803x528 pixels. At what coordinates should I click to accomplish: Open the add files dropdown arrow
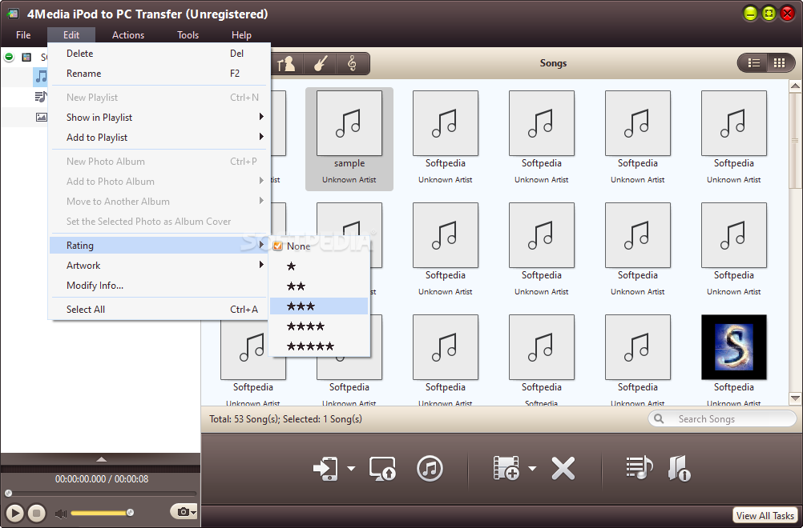pyautogui.click(x=532, y=468)
